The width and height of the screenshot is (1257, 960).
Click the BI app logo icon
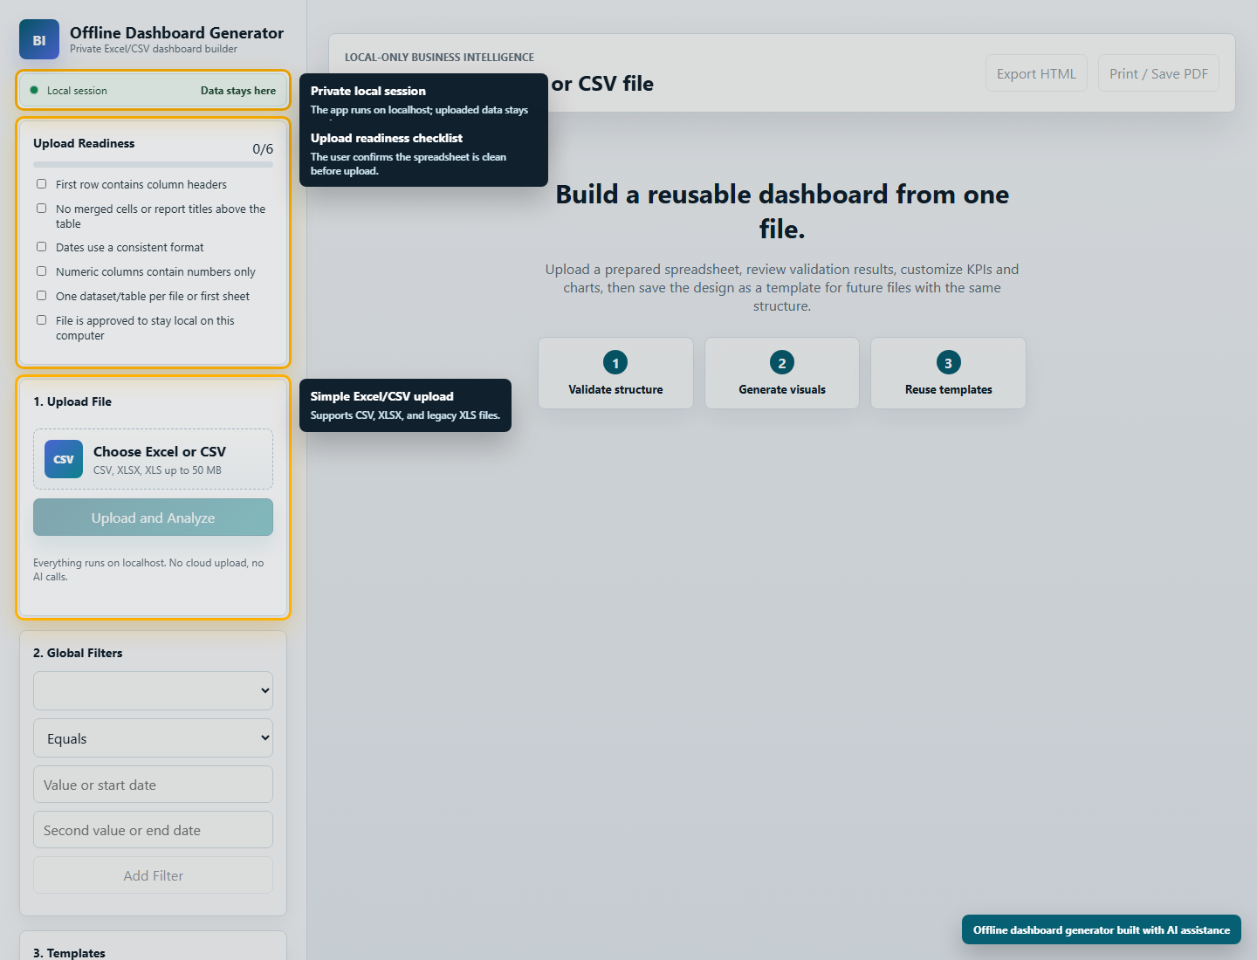coord(39,39)
